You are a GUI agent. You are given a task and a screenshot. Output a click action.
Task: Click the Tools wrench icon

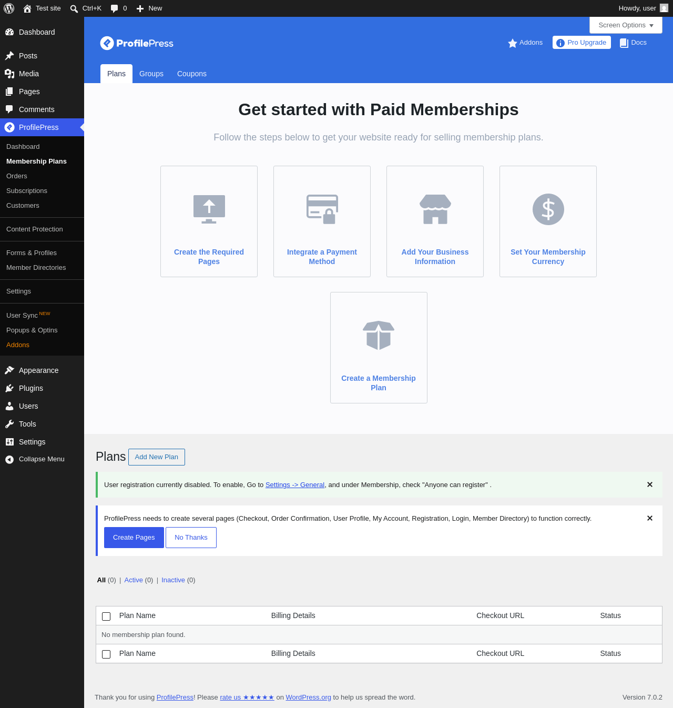point(9,424)
